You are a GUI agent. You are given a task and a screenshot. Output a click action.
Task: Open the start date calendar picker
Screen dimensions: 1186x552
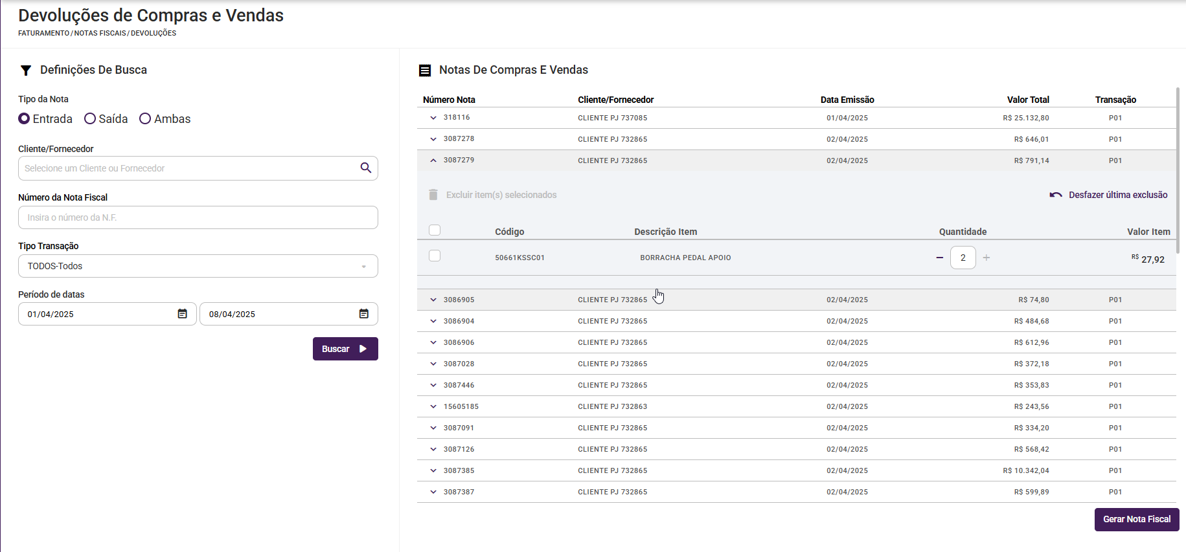183,314
